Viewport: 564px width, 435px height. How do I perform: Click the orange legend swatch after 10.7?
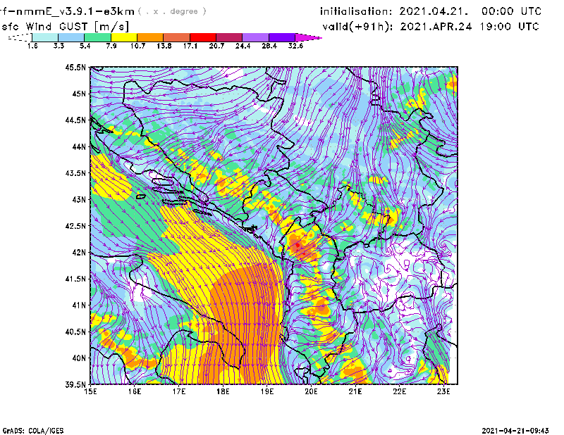(150, 37)
